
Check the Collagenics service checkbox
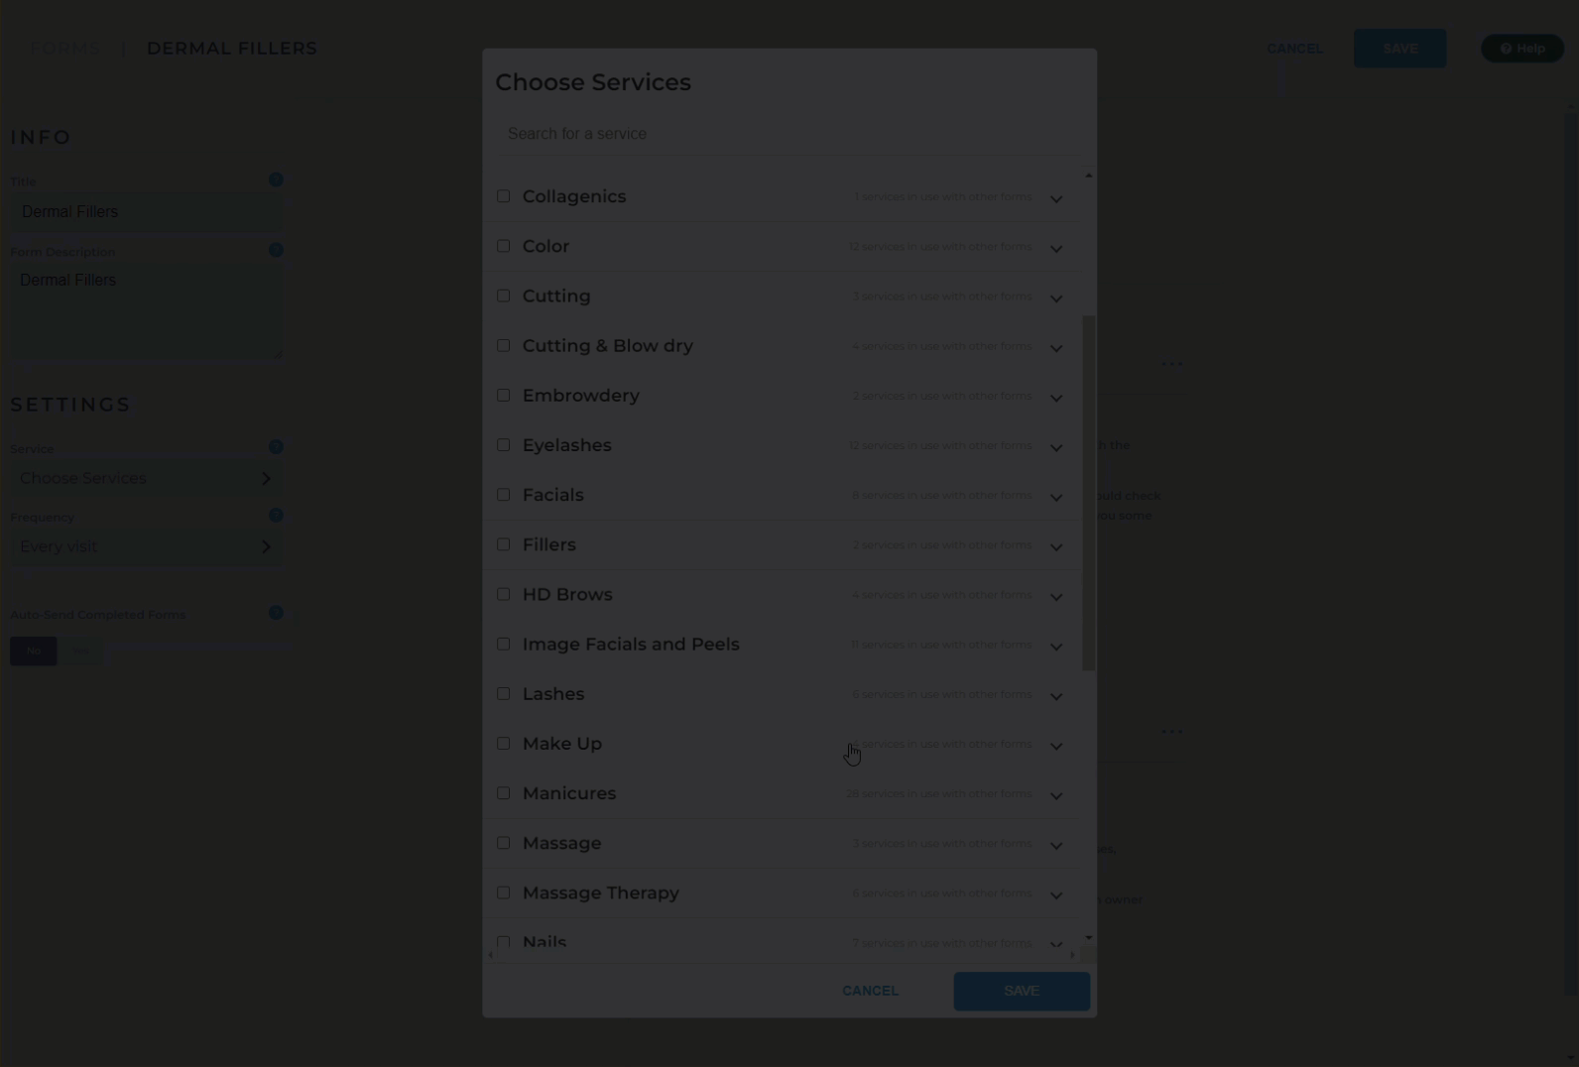503,196
